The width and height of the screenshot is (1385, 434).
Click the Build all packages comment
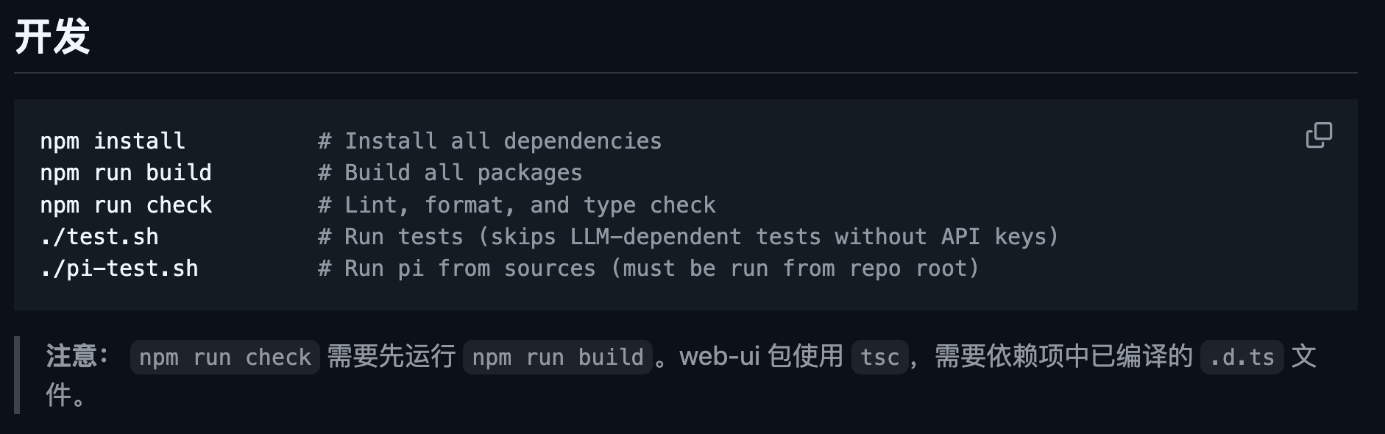[x=450, y=172]
